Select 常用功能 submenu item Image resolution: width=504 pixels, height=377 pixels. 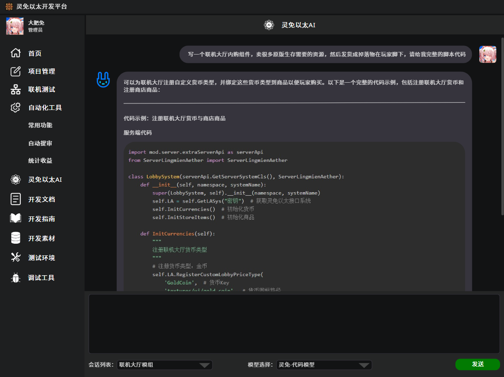point(40,125)
